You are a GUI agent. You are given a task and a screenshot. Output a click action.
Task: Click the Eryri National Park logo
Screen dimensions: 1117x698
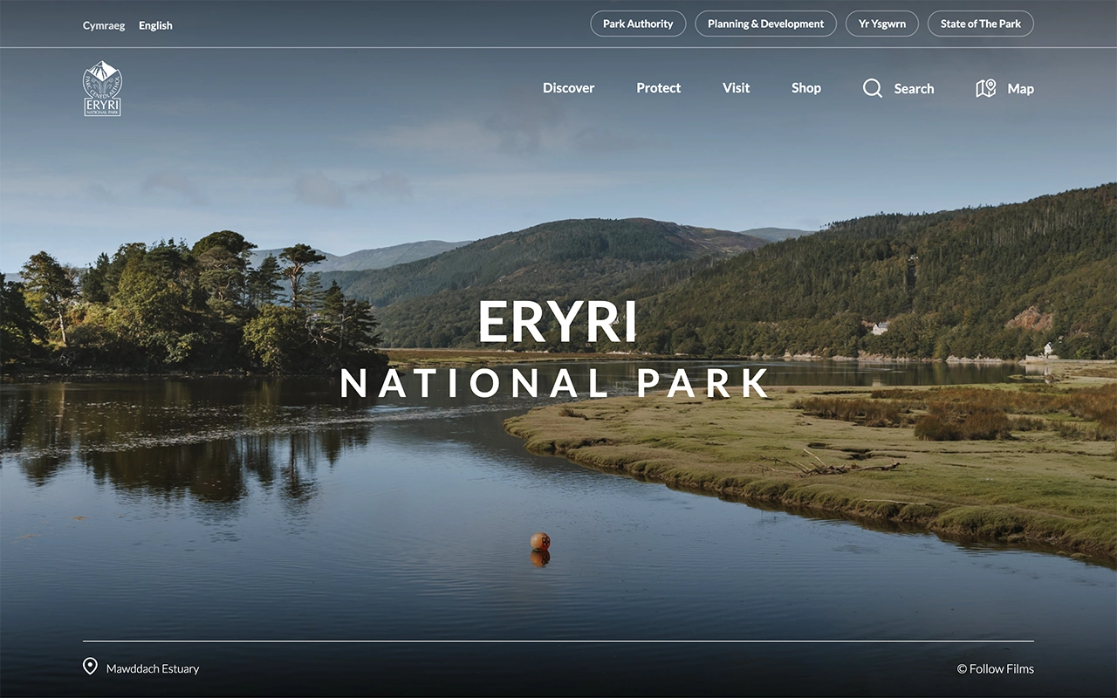102,88
